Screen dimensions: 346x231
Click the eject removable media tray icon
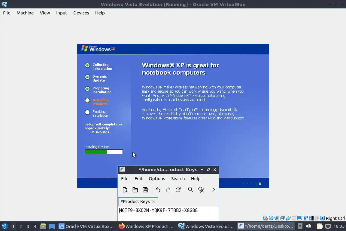point(300,226)
